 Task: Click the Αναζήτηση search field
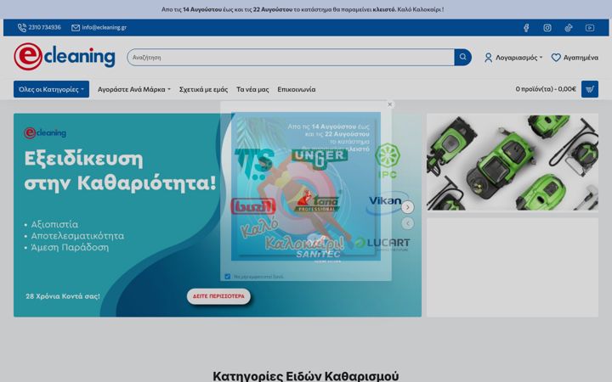[291, 58]
